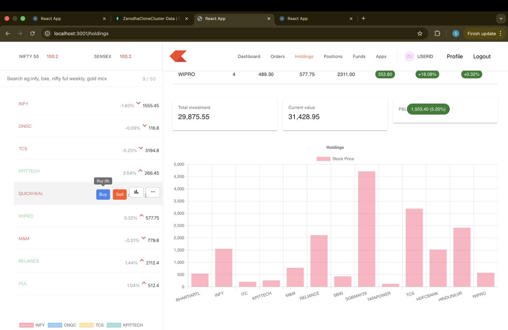Click SGBMAY29 bar in Holdings chart
The image size is (508, 330).
click(366, 229)
